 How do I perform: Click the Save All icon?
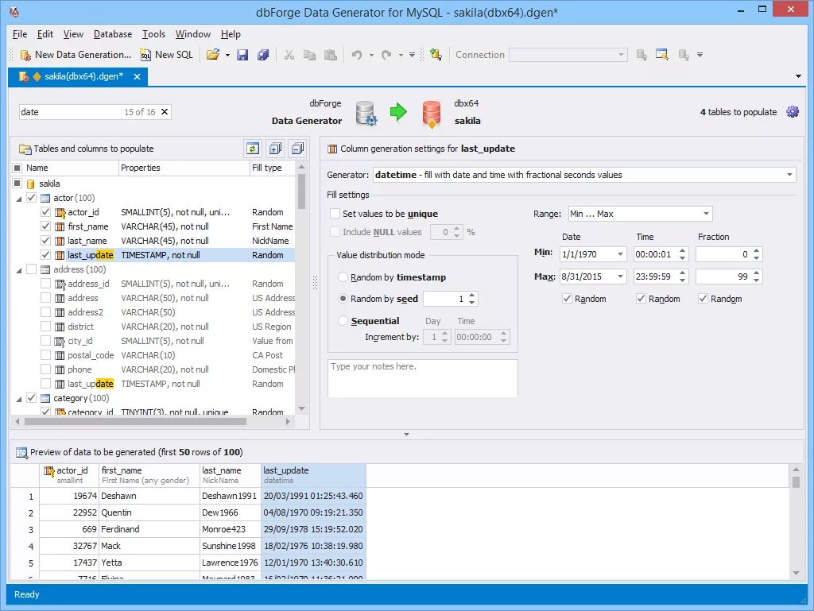263,55
